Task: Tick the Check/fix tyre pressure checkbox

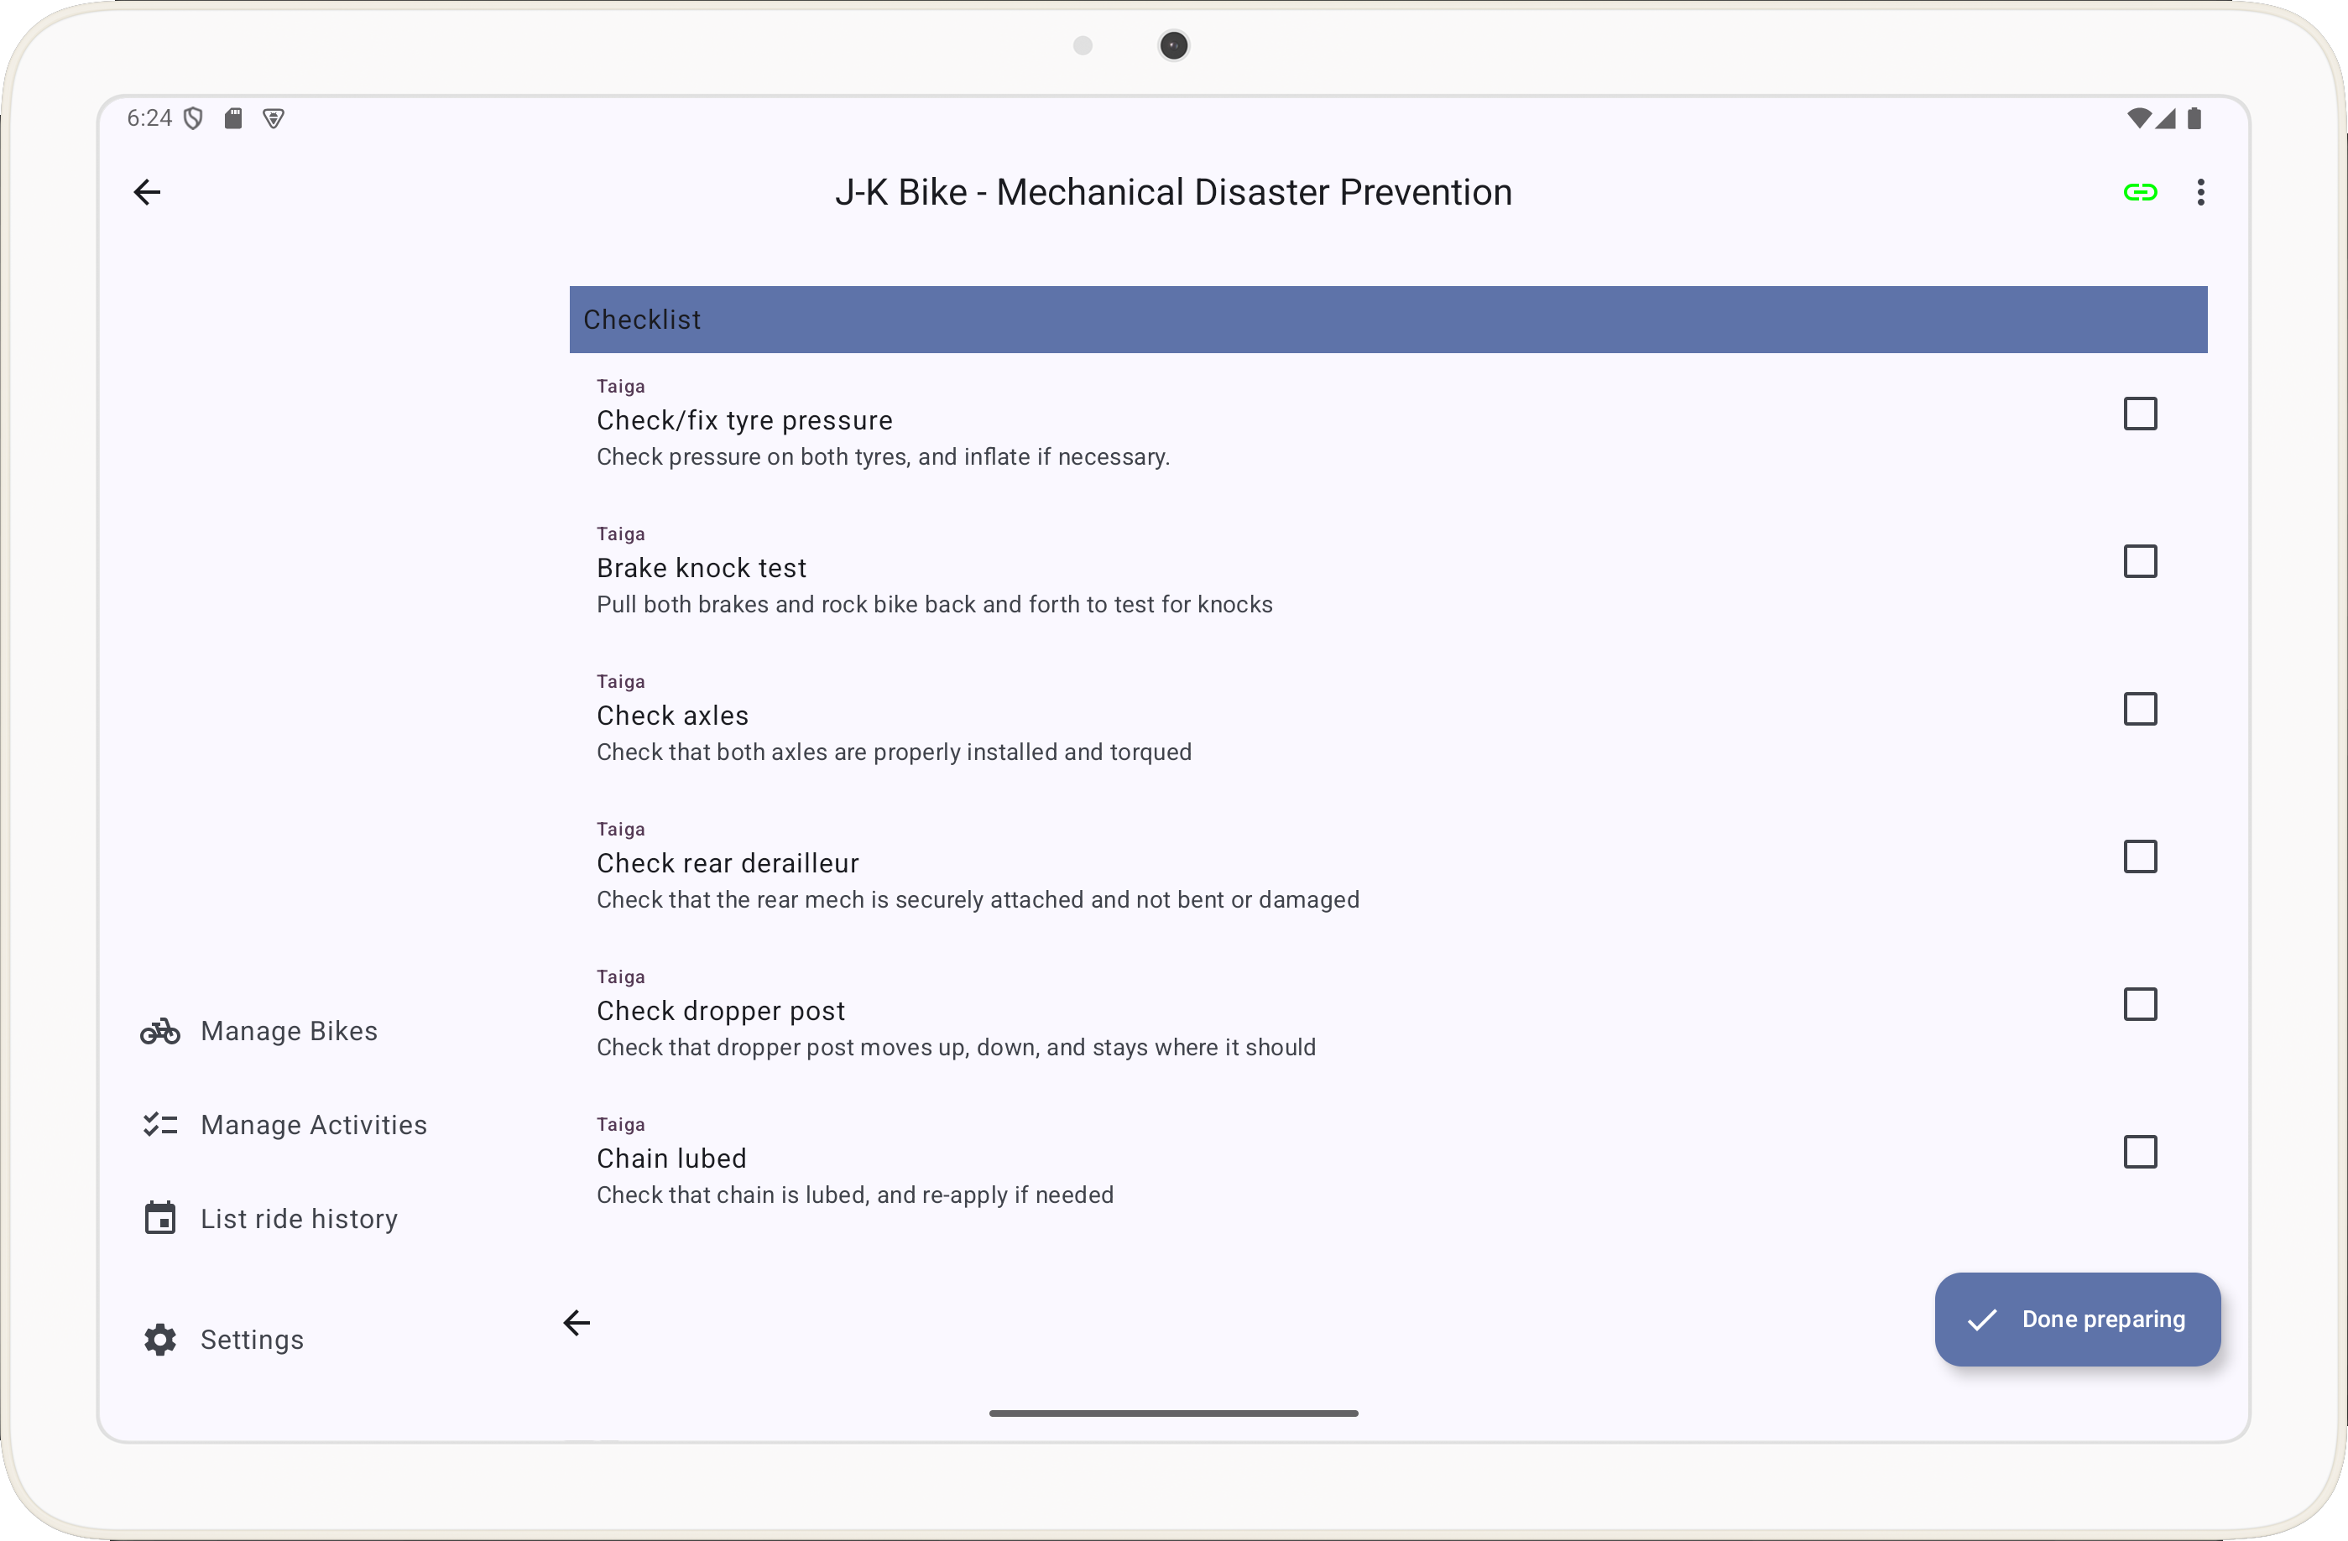Action: click(x=2139, y=414)
